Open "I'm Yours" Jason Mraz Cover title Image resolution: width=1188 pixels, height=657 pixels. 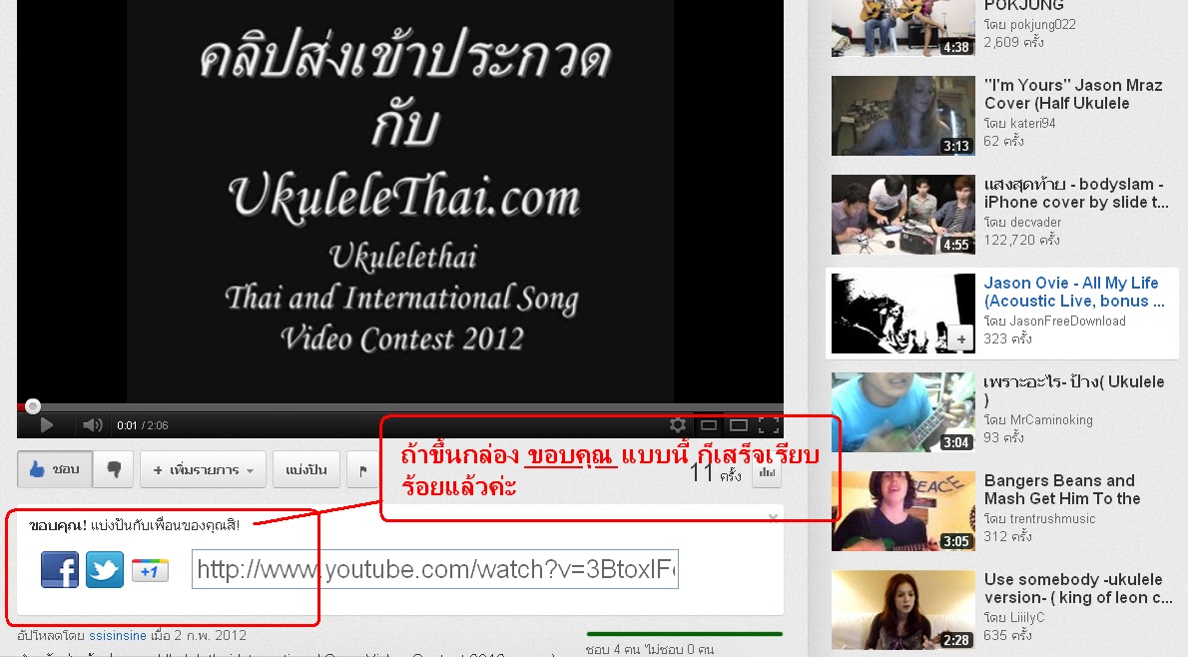1073,94
